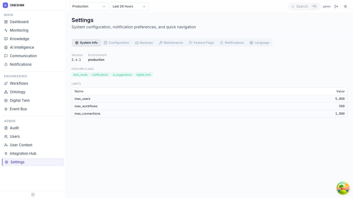The height and width of the screenshot is (198, 353).
Task: Open the Last 24 hours dropdown
Action: pyautogui.click(x=129, y=7)
